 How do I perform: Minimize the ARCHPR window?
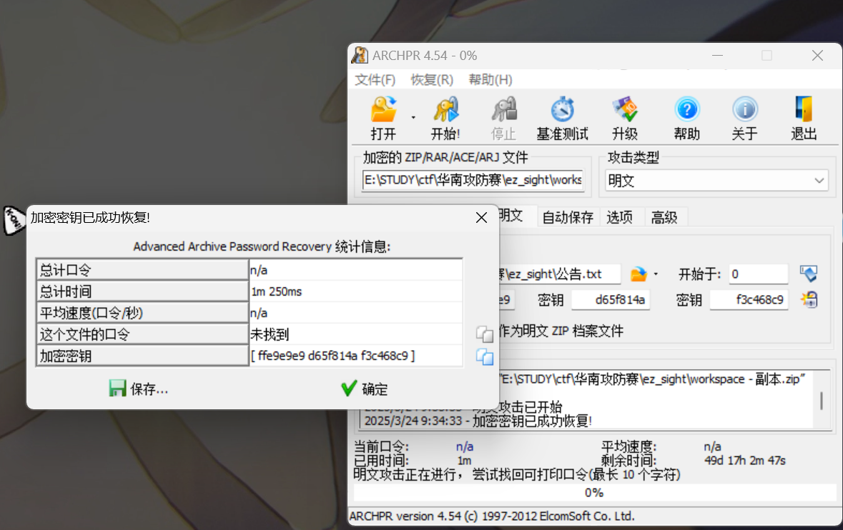[717, 55]
